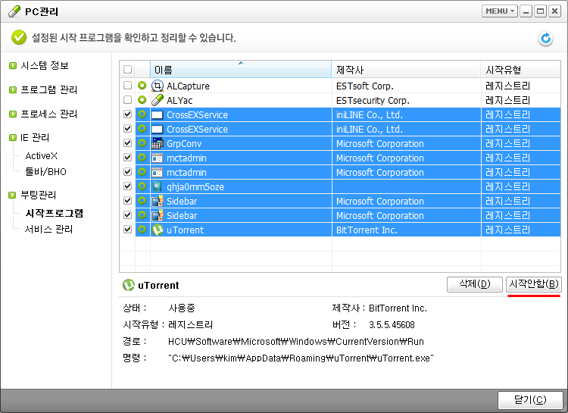The width and height of the screenshot is (568, 413).
Task: Select the uTorrent row name in the list
Action: click(185, 230)
